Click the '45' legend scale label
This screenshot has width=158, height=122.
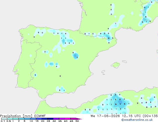click(71, 121)
